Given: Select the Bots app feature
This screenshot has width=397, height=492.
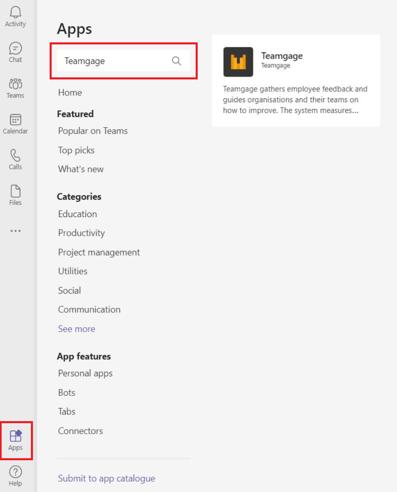Looking at the screenshot, I should [x=67, y=393].
